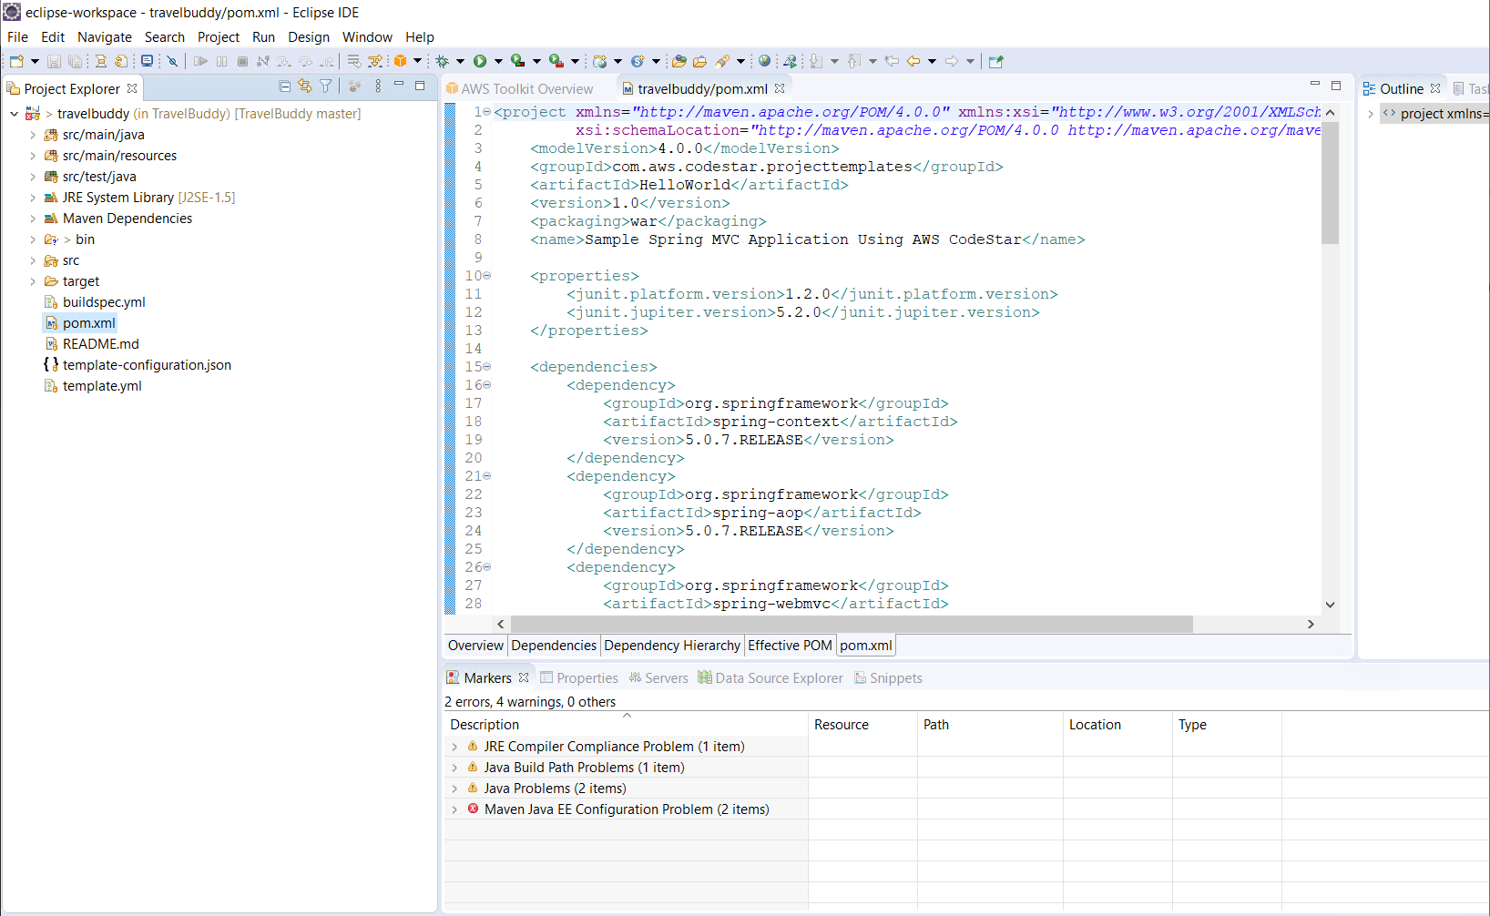The width and height of the screenshot is (1490, 916).
Task: Click the Description column header
Action: (x=626, y=725)
